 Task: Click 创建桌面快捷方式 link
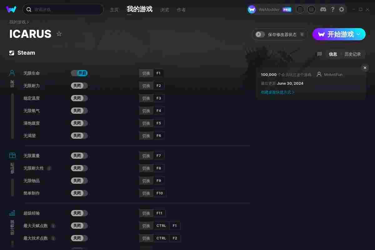tap(277, 92)
